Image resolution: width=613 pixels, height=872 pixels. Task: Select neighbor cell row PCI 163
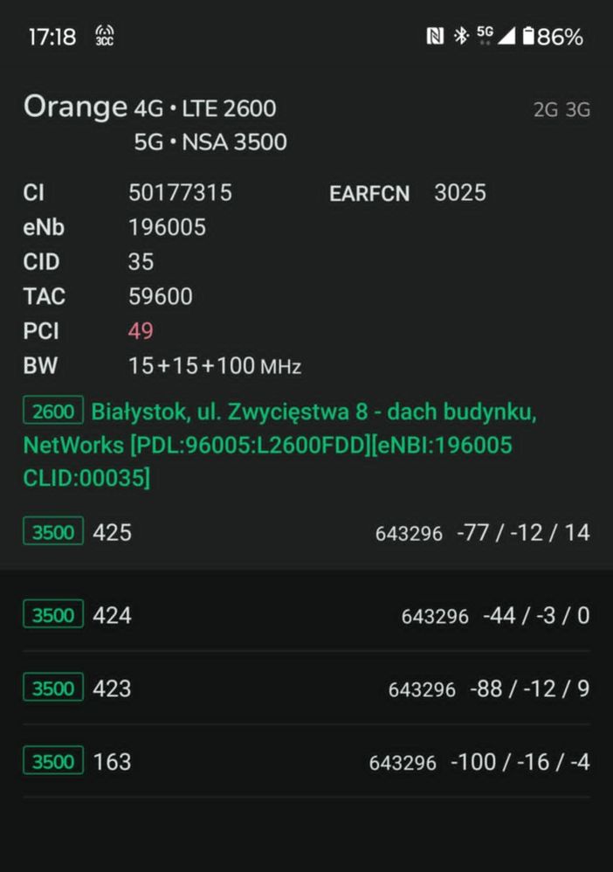point(306,762)
